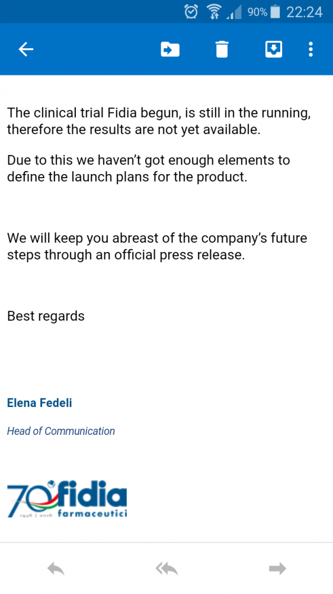Image resolution: width=333 pixels, height=594 pixels.
Task: Tap the 90% battery indicator
Action: point(264,12)
